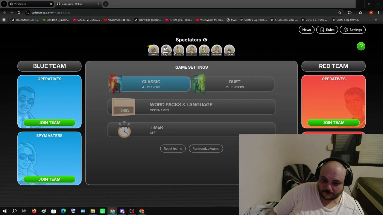Open the Chrome three-dot menu
Viewport: 383px width, 215px height.
379,13
